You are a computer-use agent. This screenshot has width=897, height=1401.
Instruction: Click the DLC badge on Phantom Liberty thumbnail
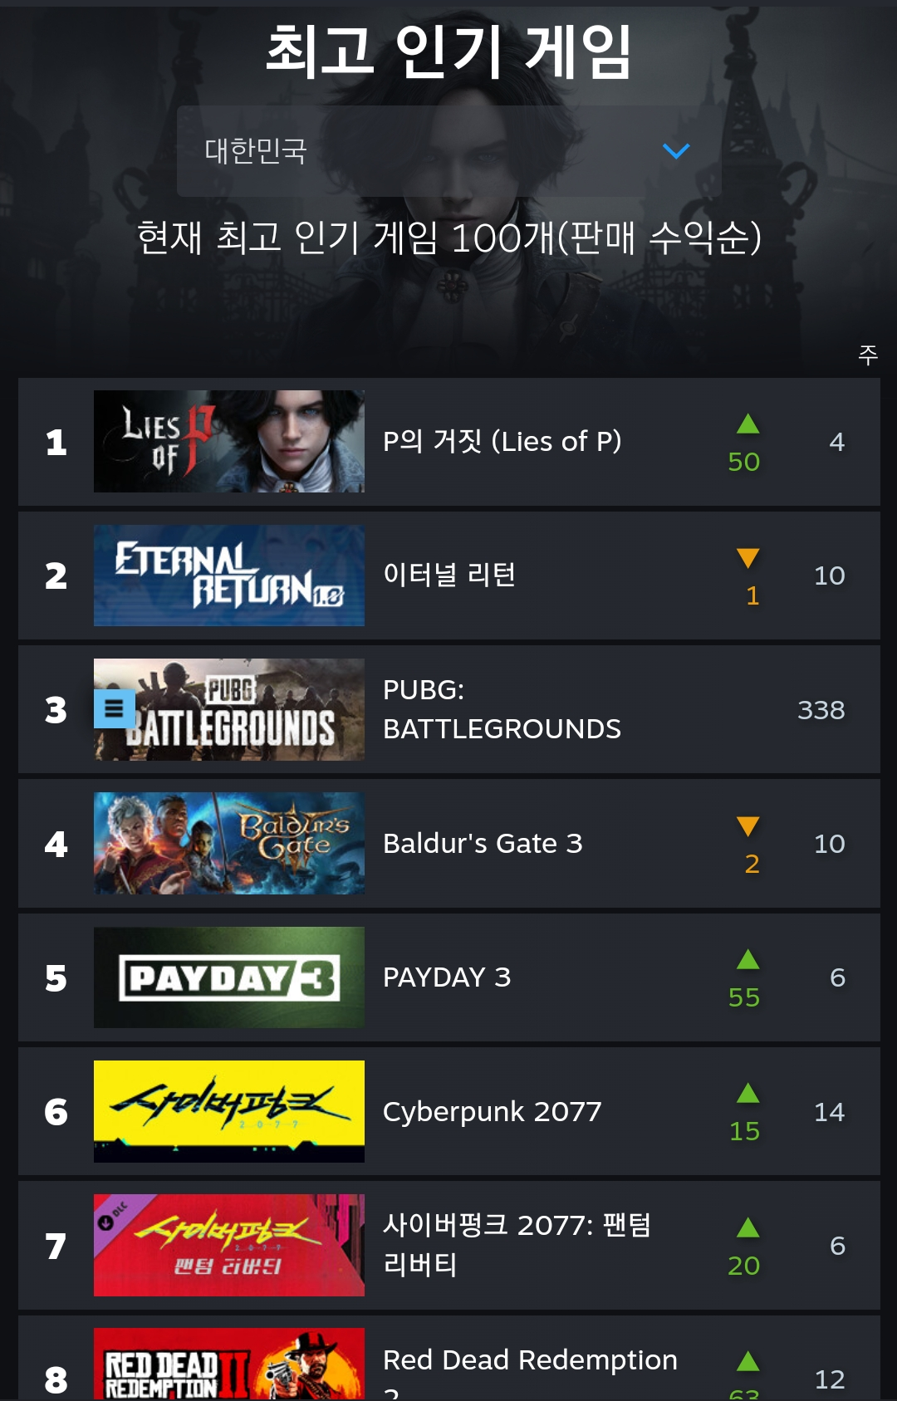[114, 1216]
